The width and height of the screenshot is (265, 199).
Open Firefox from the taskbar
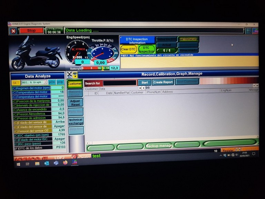(65, 163)
